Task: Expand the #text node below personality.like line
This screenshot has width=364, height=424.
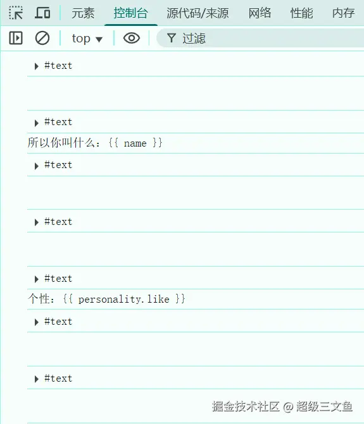Action: 37,322
